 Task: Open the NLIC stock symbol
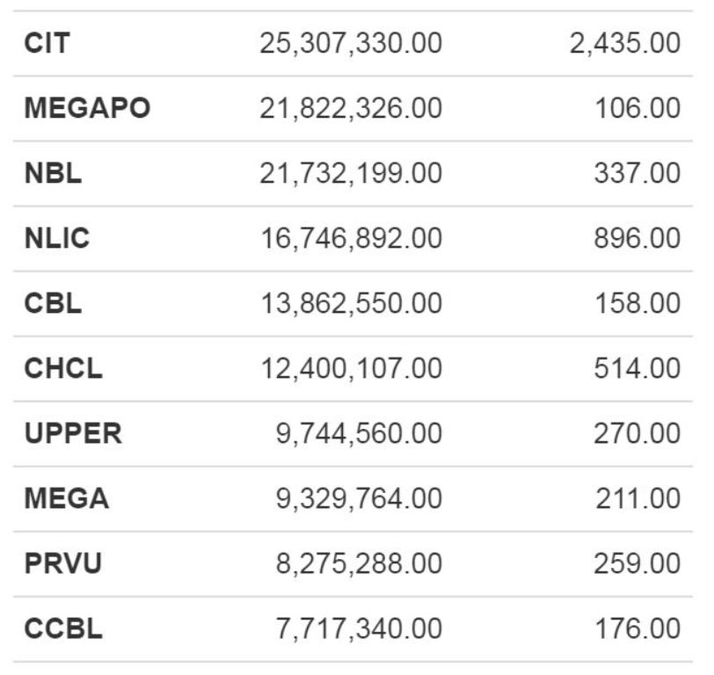pyautogui.click(x=57, y=238)
